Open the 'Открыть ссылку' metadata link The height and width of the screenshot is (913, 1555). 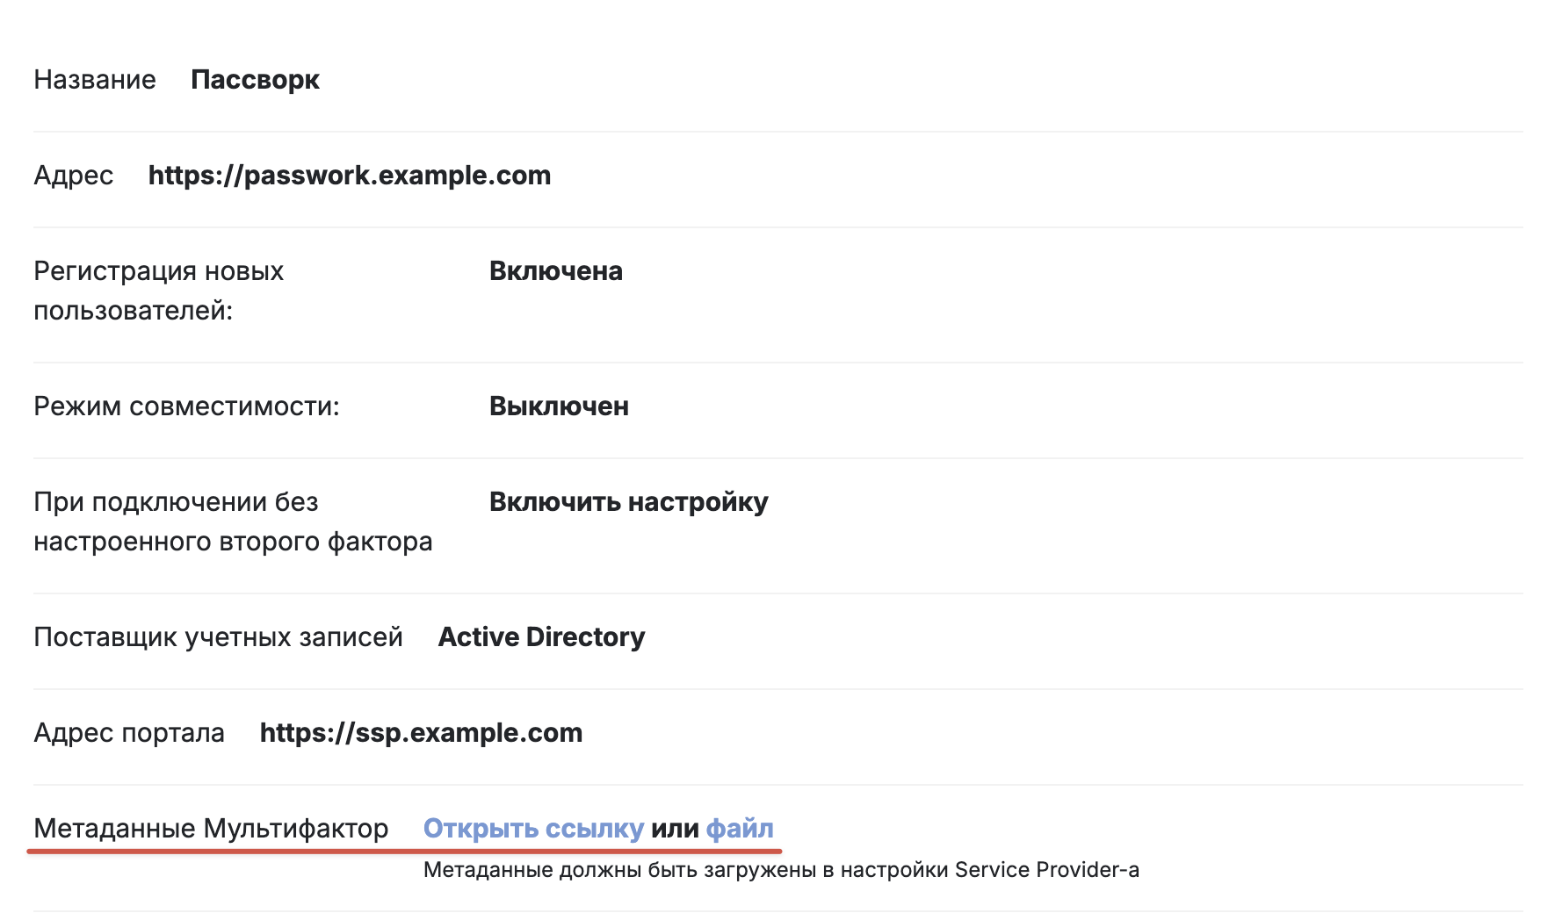534,829
